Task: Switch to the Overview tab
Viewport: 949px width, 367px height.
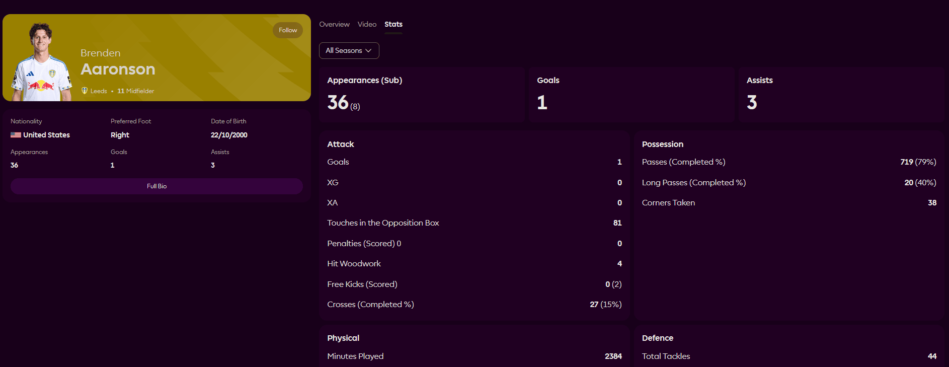Action: pos(334,24)
